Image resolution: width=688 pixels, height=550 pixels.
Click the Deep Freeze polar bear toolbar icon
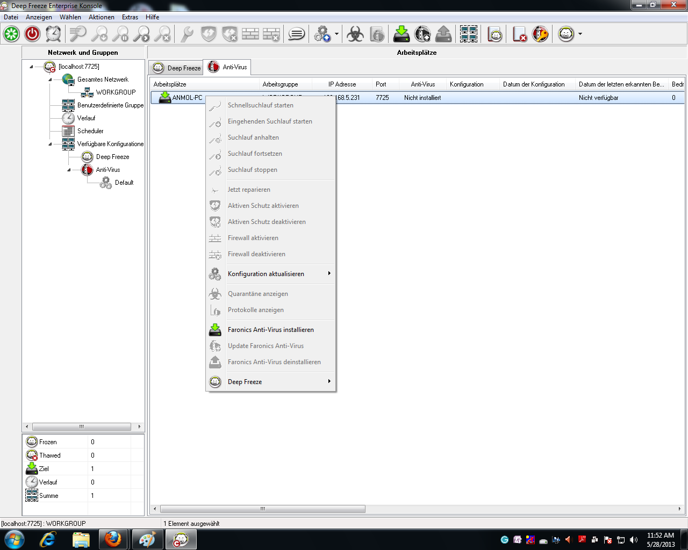pyautogui.click(x=566, y=34)
